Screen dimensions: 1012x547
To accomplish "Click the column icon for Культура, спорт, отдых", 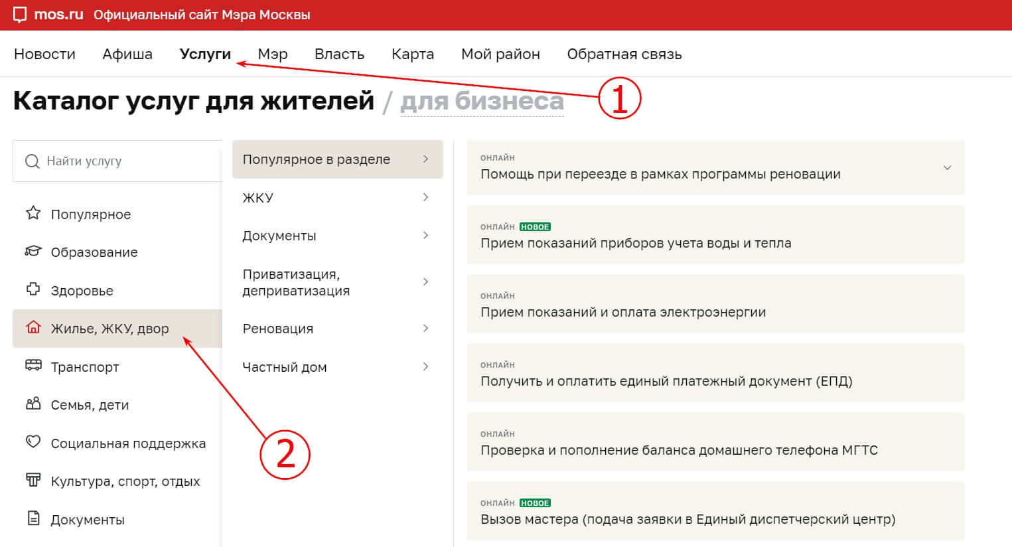I will click(x=33, y=480).
